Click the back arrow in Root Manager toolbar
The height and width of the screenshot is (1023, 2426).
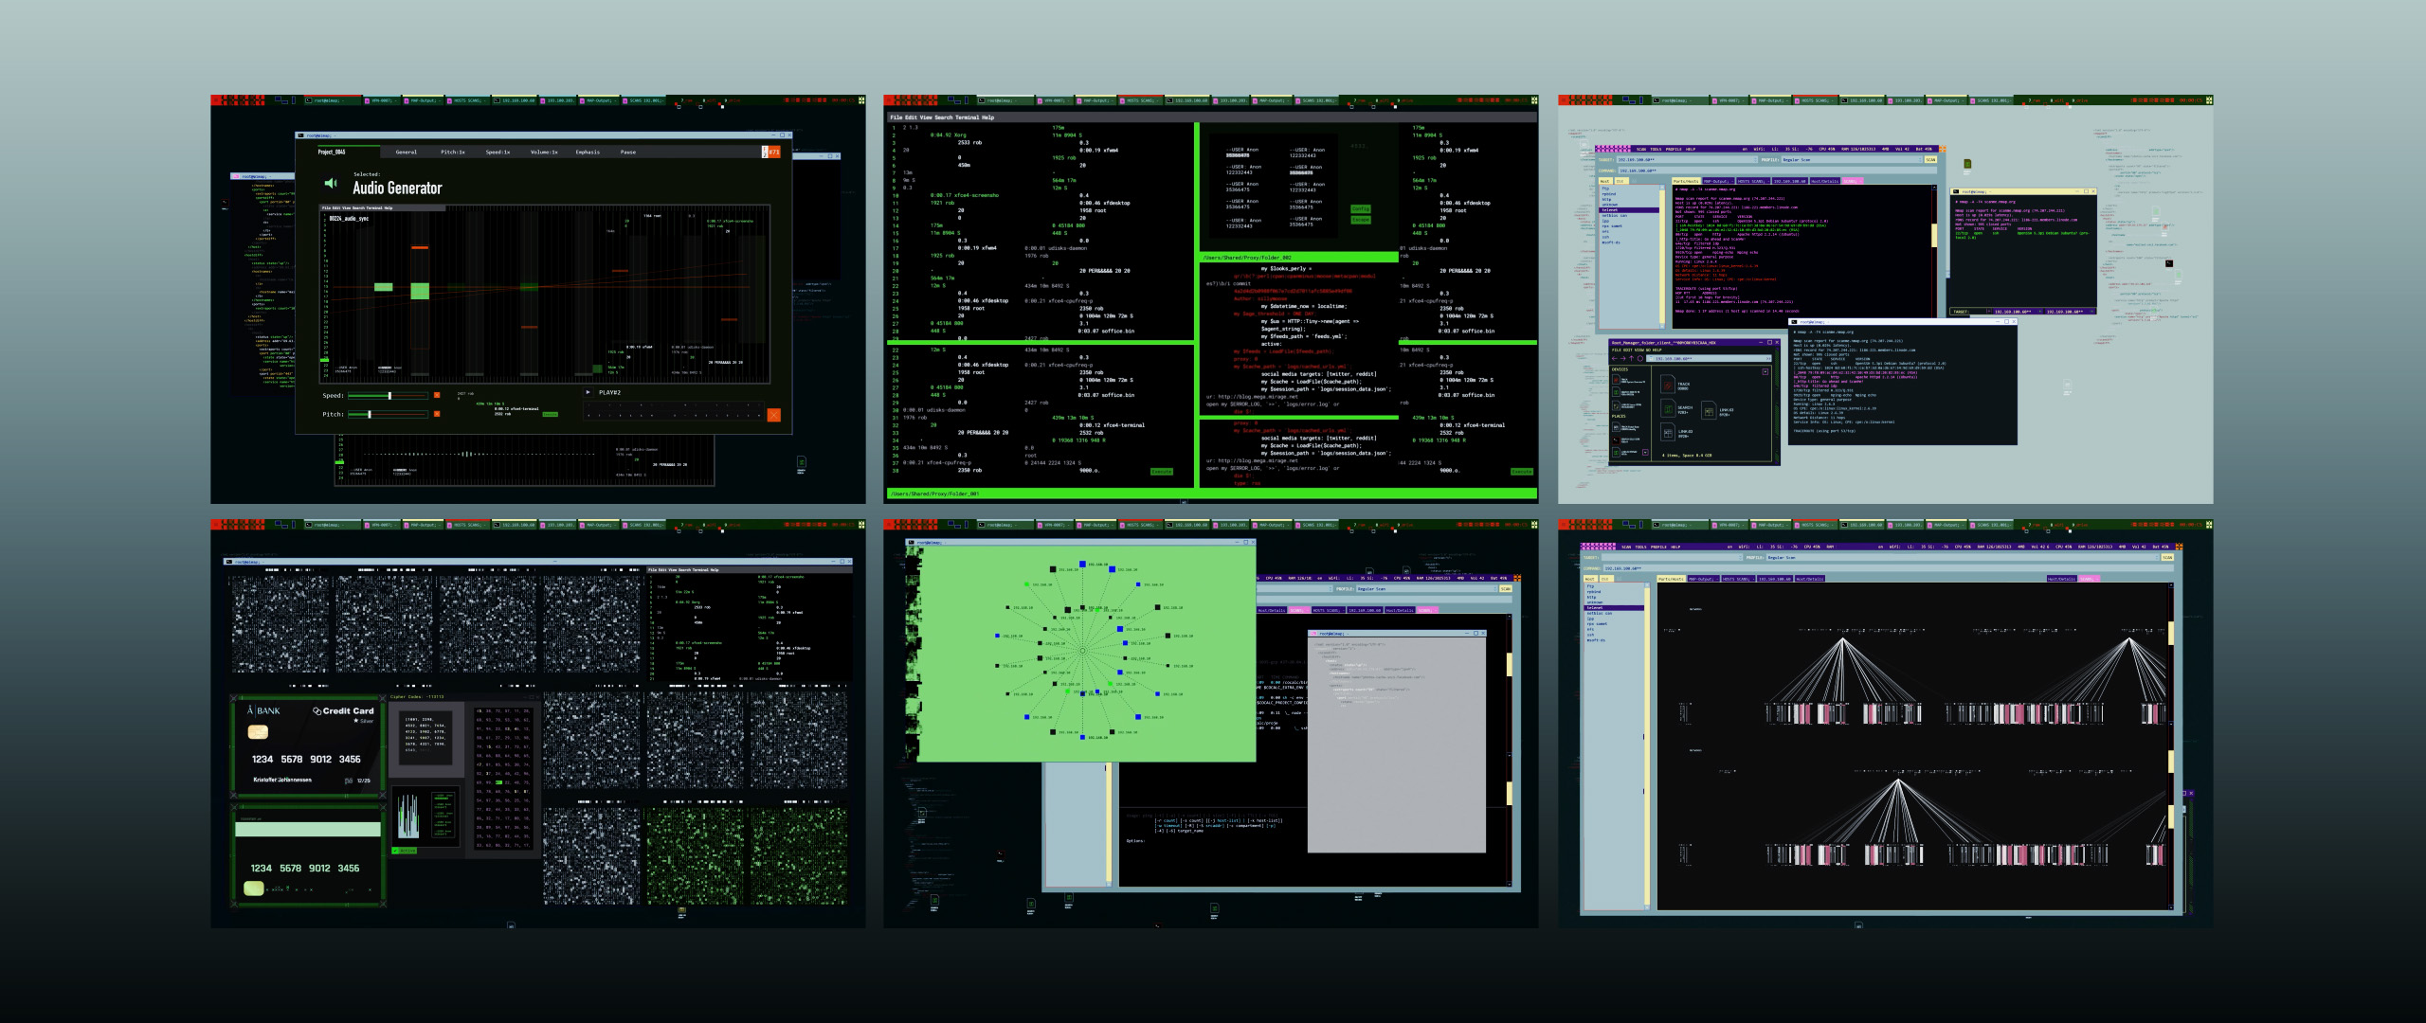pyautogui.click(x=1615, y=358)
